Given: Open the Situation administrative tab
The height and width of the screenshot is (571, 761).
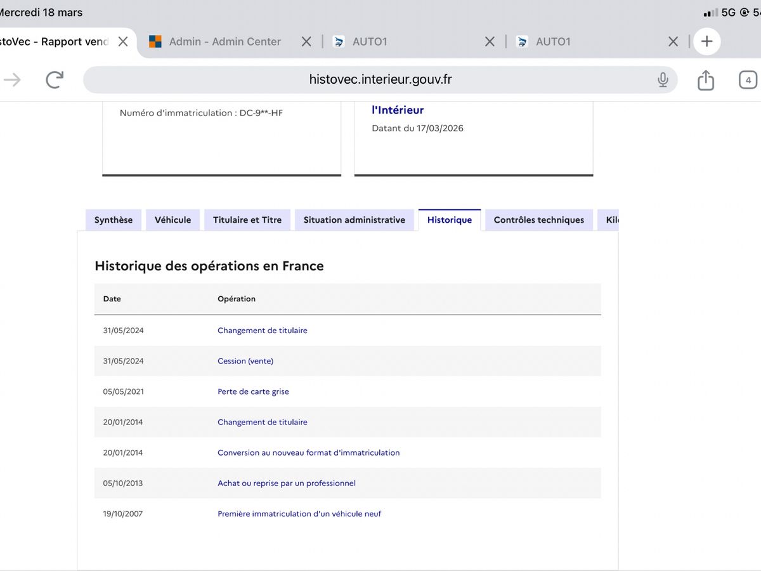Looking at the screenshot, I should pos(354,220).
